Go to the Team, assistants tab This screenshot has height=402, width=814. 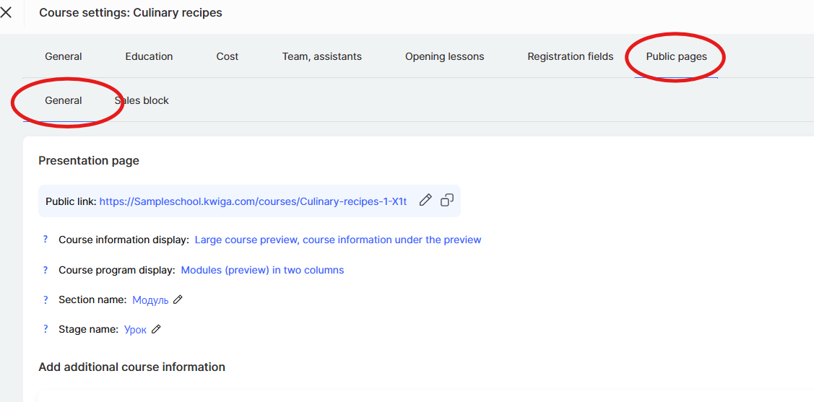[x=321, y=56]
